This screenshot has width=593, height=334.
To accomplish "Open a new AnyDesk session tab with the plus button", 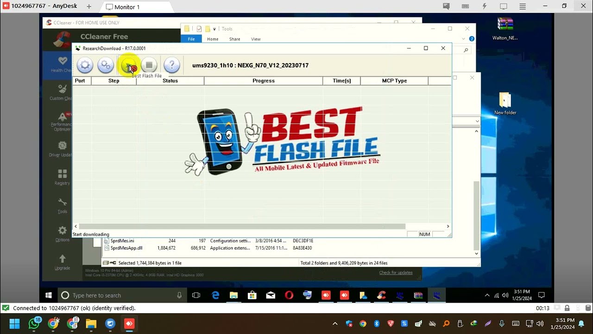I will point(89,7).
